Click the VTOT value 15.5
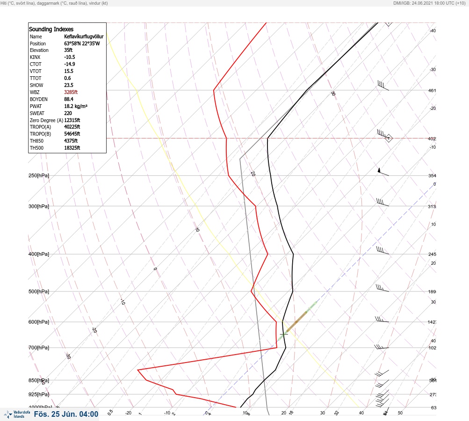The width and height of the screenshot is (469, 421). [69, 71]
